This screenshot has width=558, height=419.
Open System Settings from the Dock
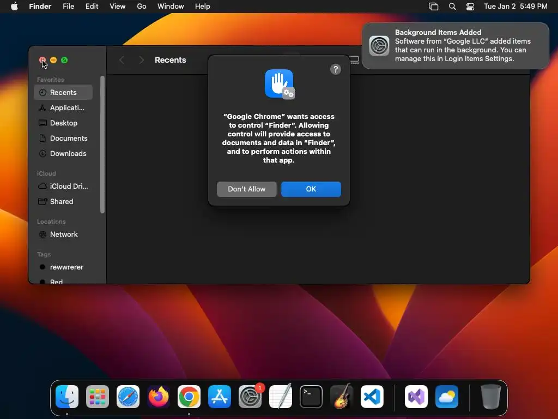pos(250,397)
